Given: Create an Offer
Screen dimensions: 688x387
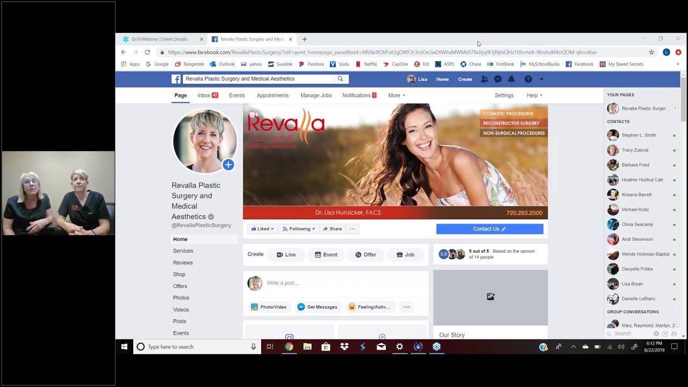Looking at the screenshot, I should (x=366, y=255).
